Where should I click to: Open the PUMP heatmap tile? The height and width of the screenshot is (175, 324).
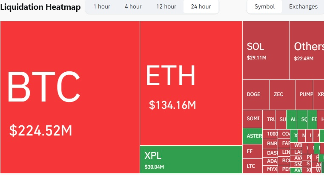click(305, 94)
